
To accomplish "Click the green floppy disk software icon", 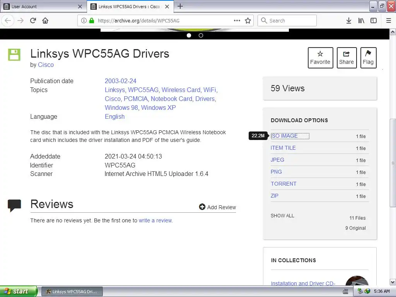I will (14, 55).
